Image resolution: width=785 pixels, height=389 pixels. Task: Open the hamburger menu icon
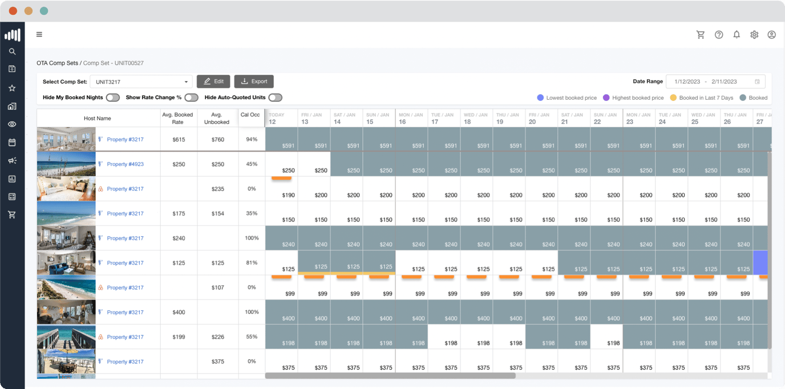tap(39, 34)
